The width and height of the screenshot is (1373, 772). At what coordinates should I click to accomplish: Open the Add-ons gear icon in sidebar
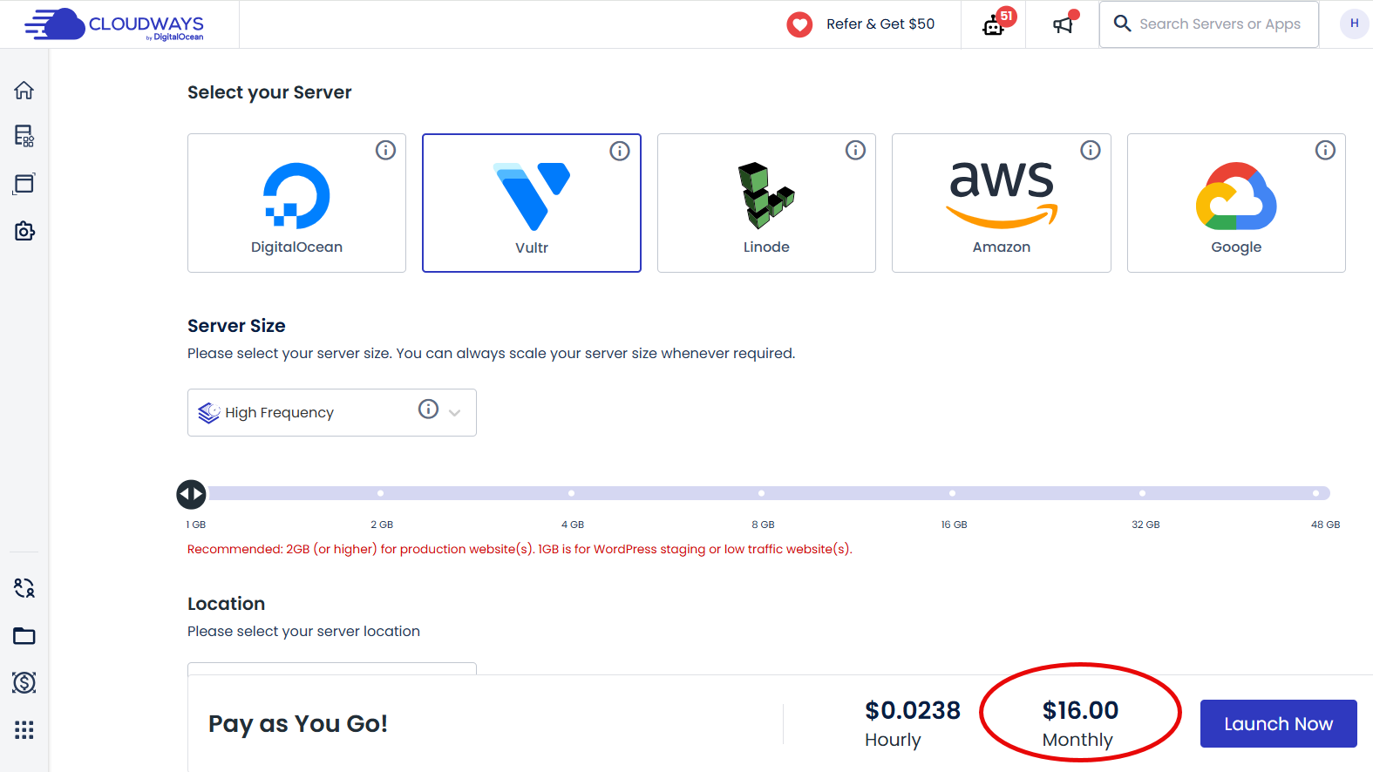pos(24,231)
